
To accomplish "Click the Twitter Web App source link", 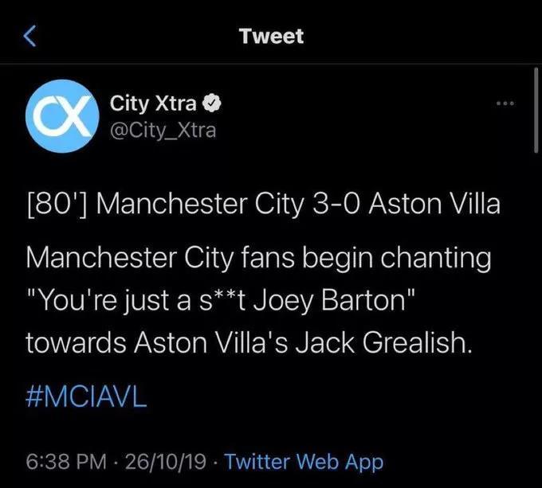I will point(304,461).
